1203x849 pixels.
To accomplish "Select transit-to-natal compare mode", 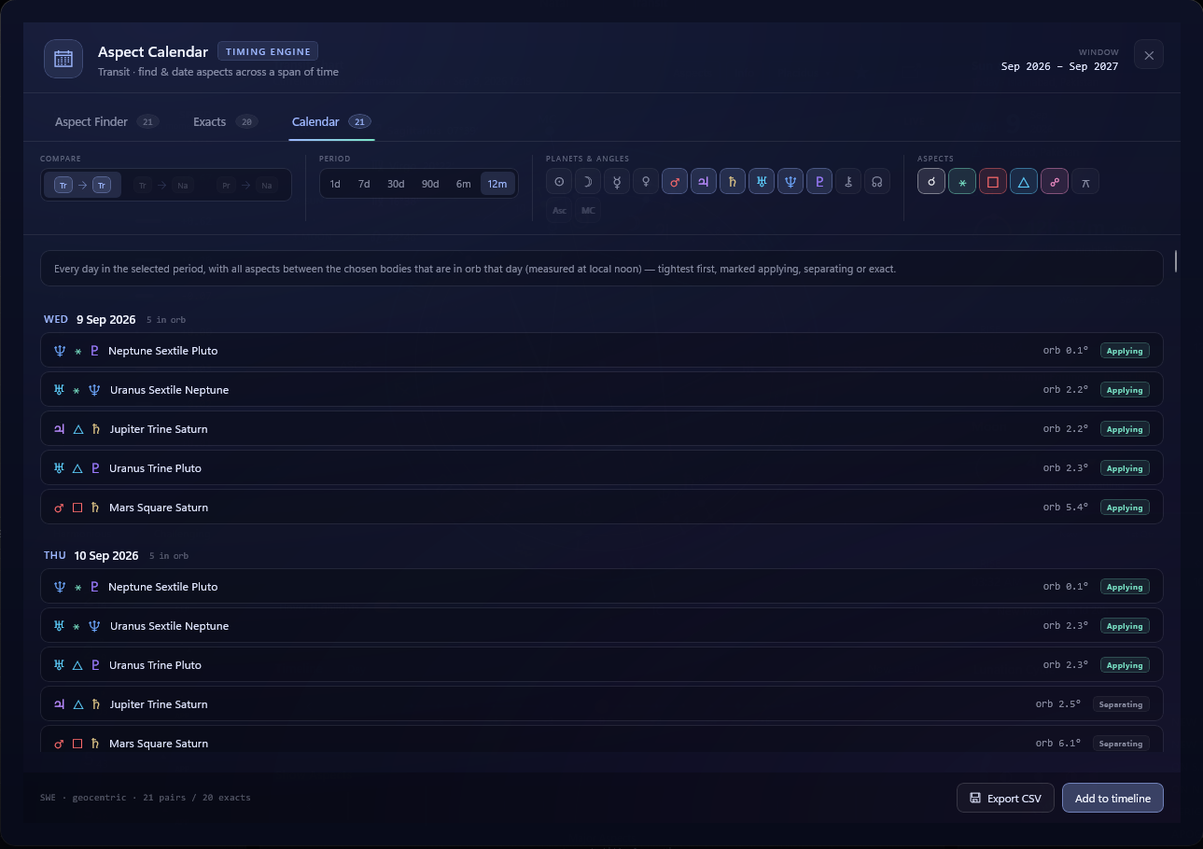I will [x=162, y=185].
